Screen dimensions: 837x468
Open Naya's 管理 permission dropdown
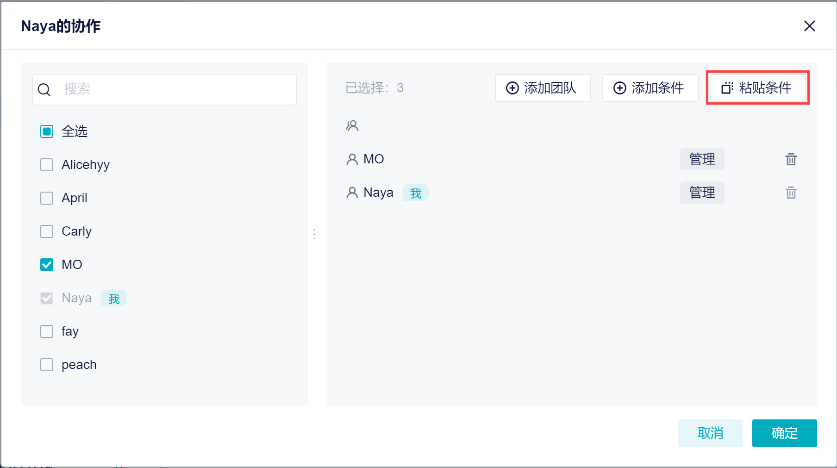point(702,193)
